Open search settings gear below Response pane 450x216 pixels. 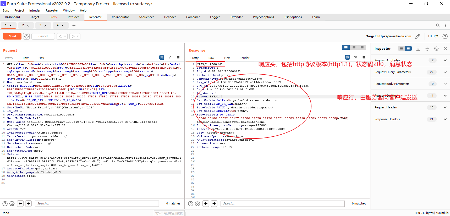[x=197, y=204]
